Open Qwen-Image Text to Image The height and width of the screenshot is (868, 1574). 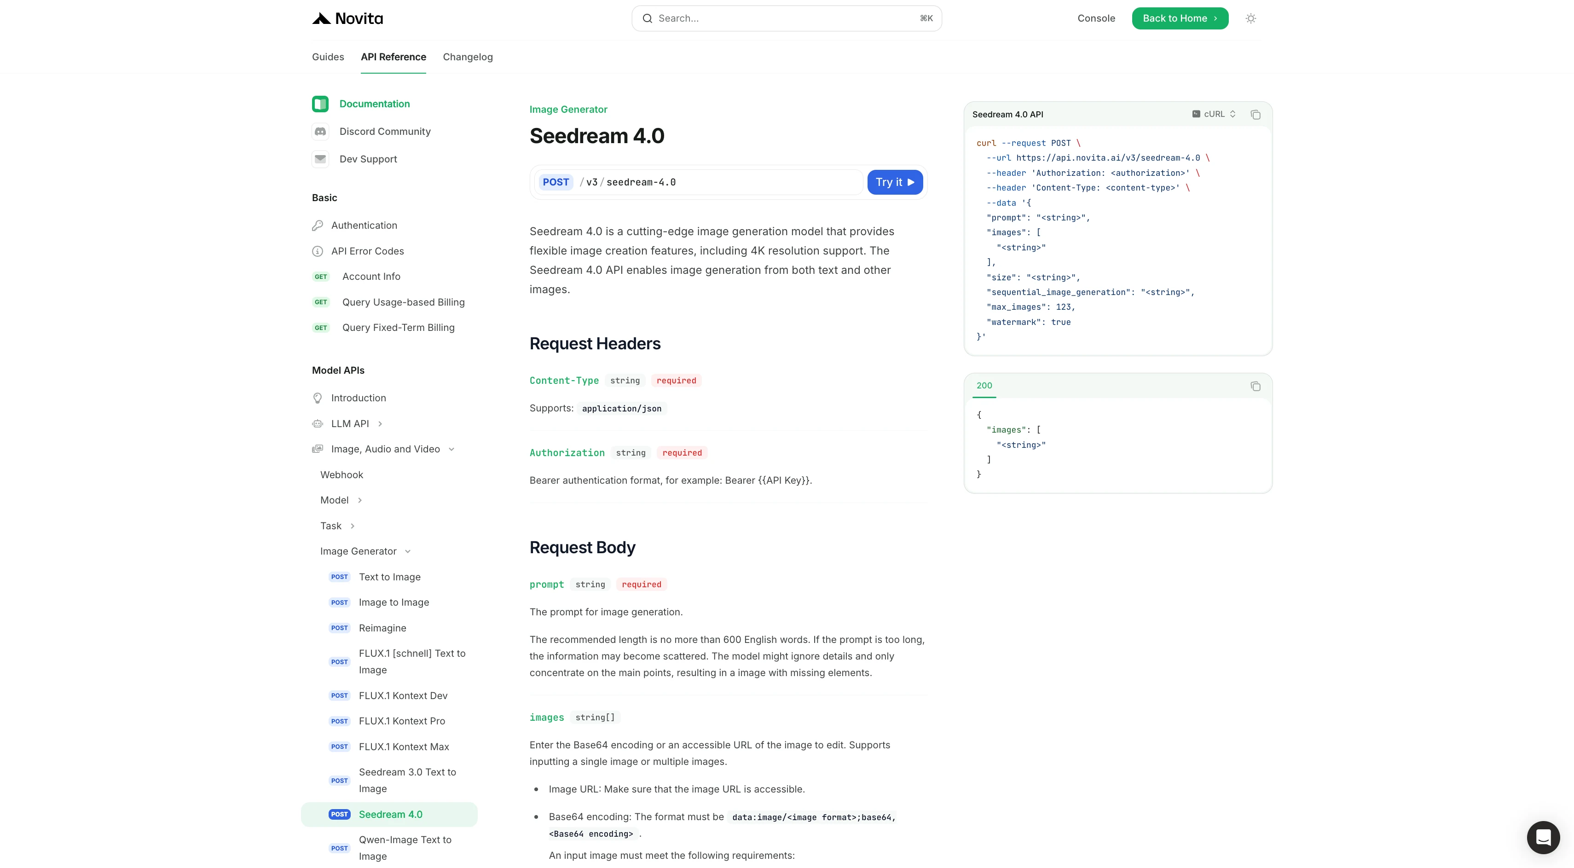click(405, 848)
